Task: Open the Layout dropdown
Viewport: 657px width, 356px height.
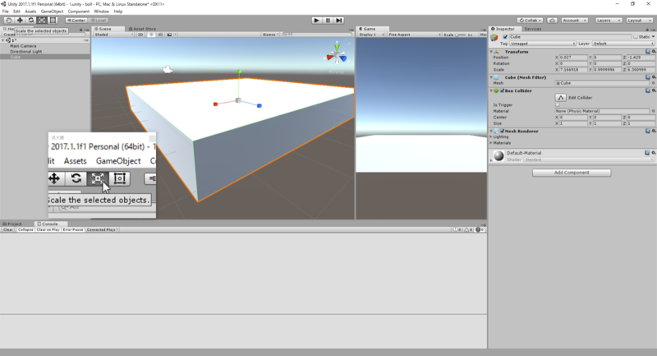Action: (640, 20)
